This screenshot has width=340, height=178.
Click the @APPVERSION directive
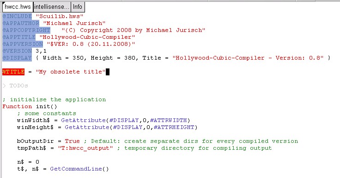(x=23, y=44)
